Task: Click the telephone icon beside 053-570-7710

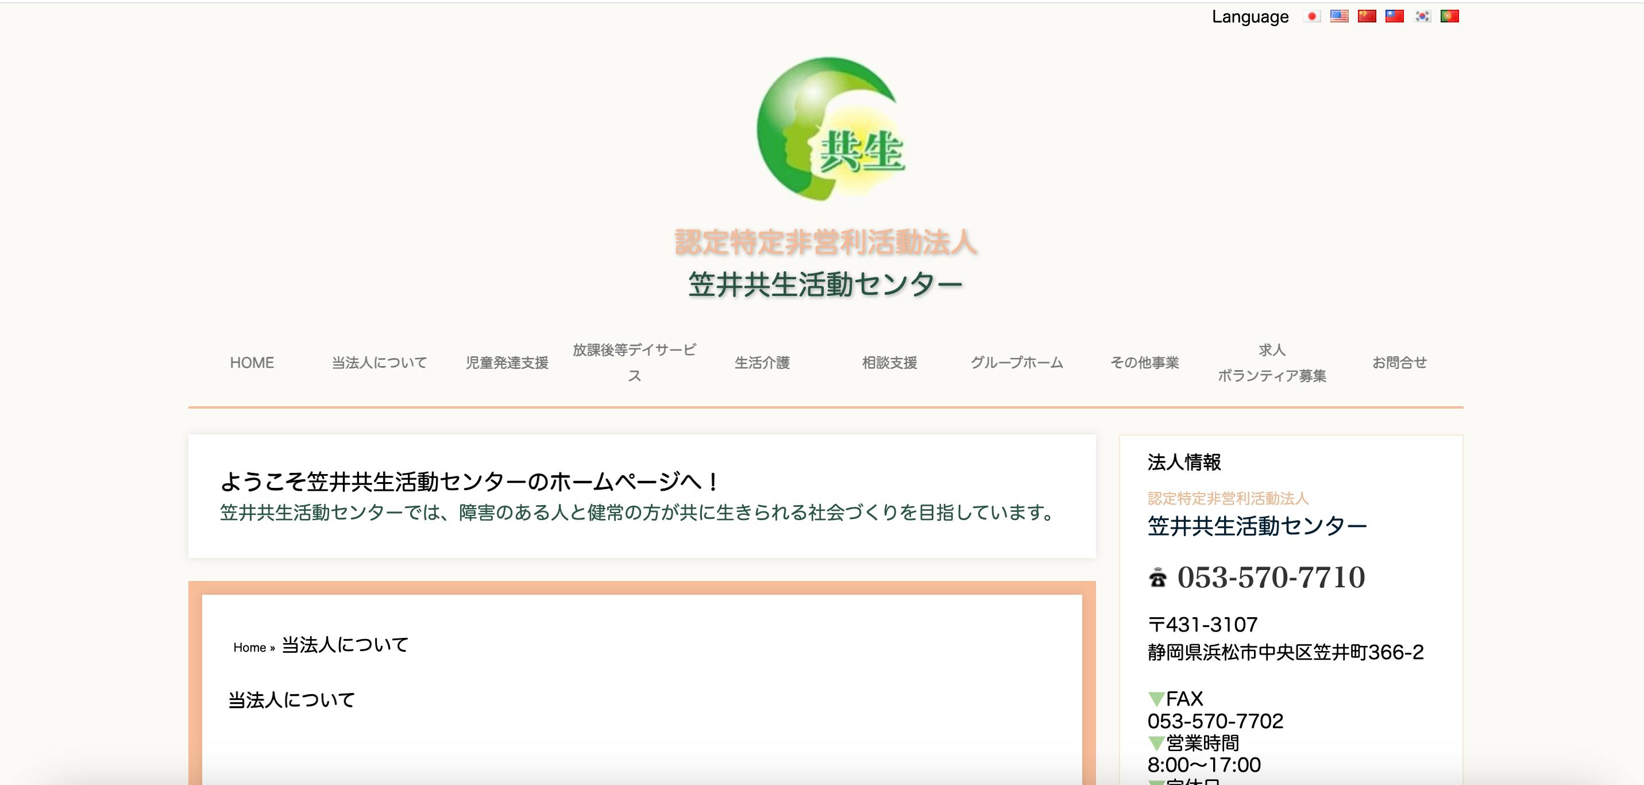Action: pyautogui.click(x=1157, y=578)
